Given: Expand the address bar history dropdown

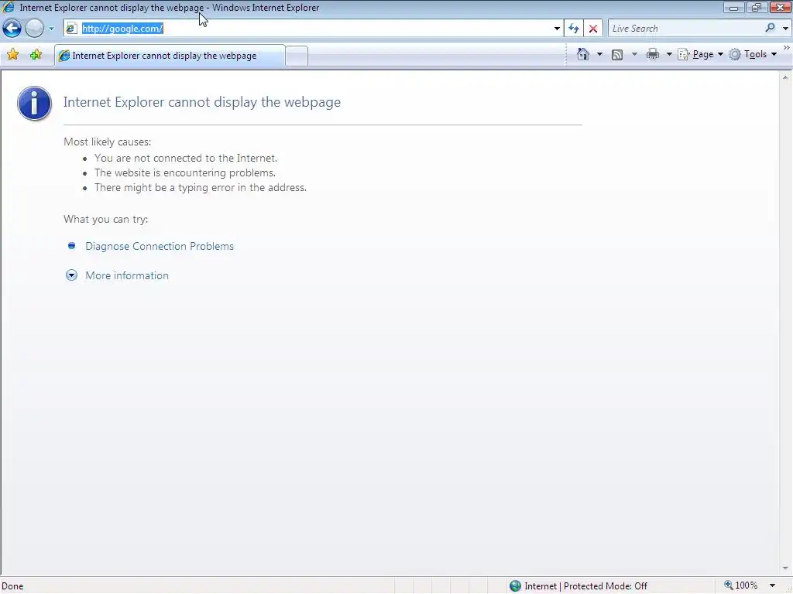Looking at the screenshot, I should (x=557, y=29).
